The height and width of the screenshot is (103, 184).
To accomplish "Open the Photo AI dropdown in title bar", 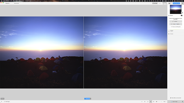I will (8, 3).
